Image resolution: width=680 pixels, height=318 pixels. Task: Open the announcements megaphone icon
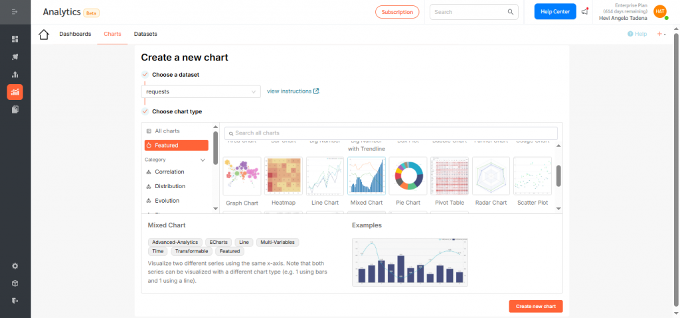click(x=585, y=11)
